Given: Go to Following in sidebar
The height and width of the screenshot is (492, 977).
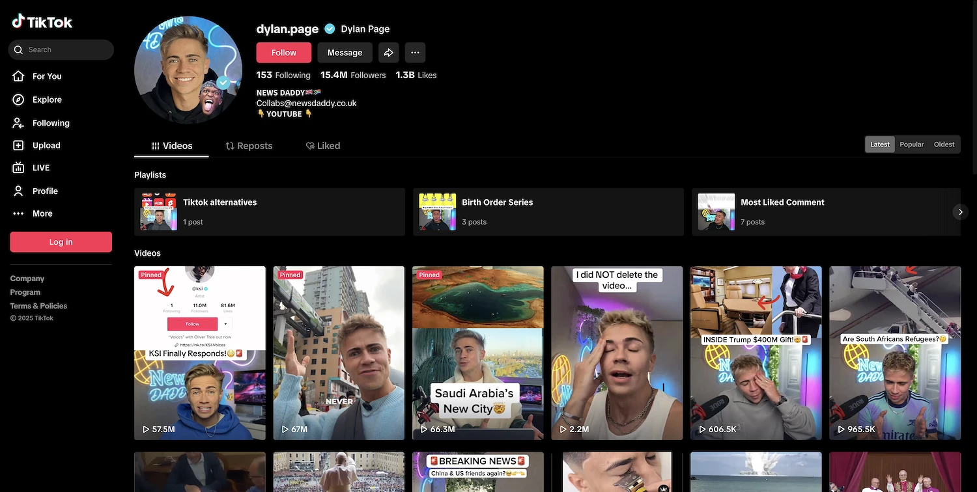Looking at the screenshot, I should (50, 123).
